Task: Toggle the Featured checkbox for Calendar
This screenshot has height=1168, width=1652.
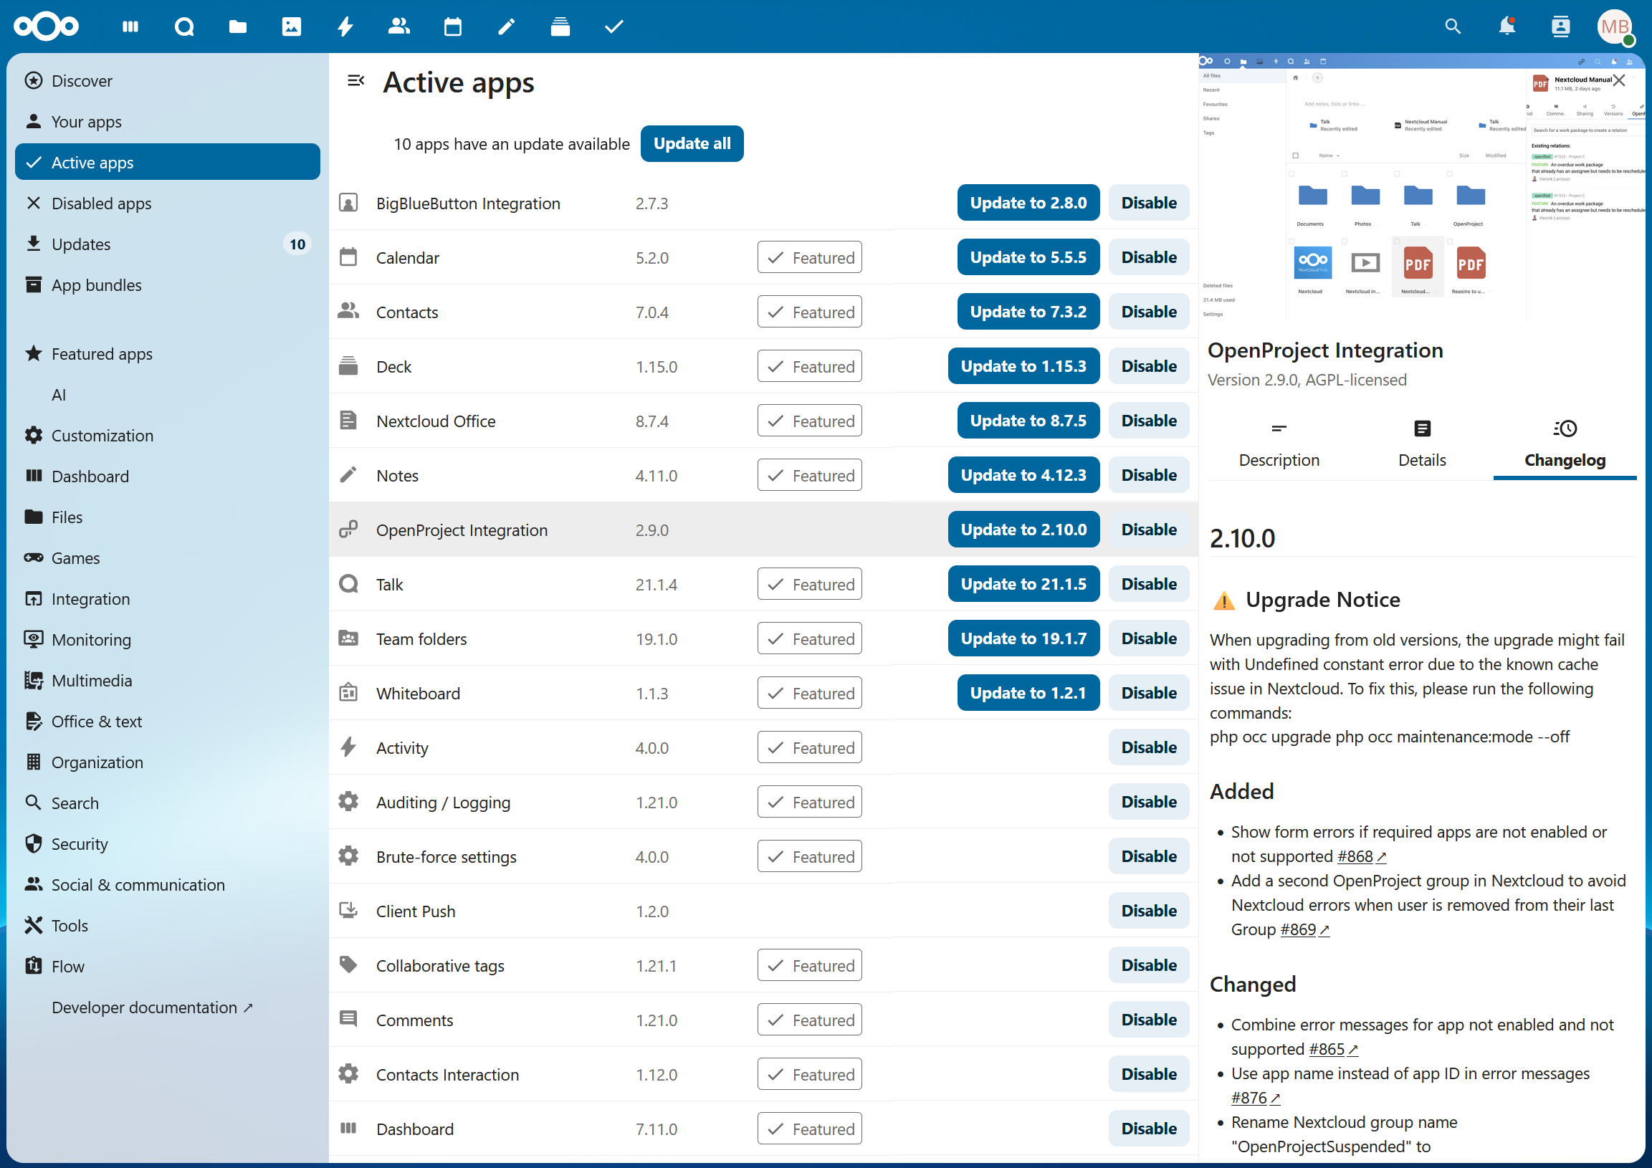Action: [x=808, y=257]
